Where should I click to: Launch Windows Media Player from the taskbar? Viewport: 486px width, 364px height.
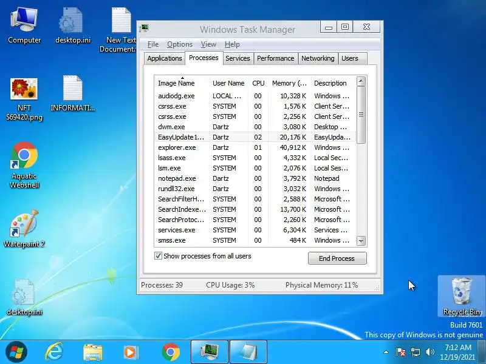pos(131,352)
